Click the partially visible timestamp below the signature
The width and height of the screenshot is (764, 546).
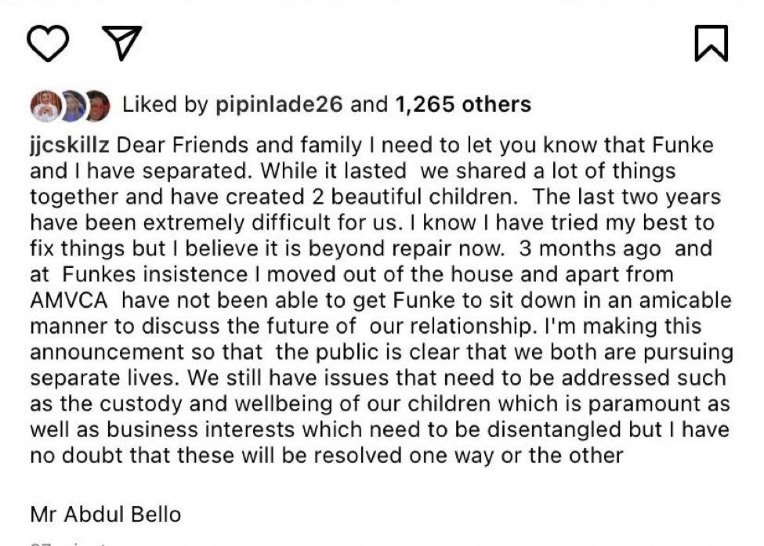click(x=68, y=543)
